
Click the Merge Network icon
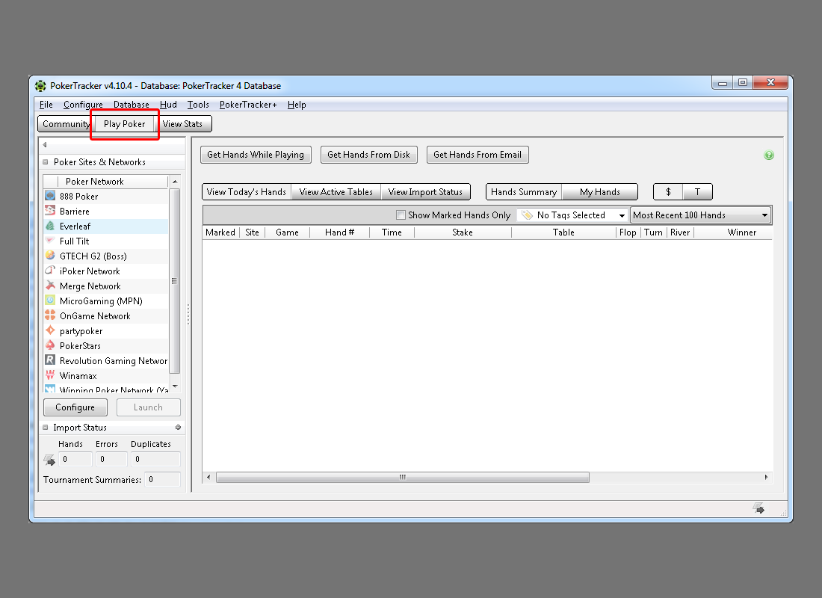click(50, 286)
